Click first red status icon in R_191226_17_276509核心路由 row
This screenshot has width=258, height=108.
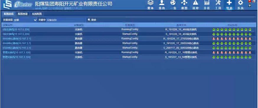pos(214,39)
